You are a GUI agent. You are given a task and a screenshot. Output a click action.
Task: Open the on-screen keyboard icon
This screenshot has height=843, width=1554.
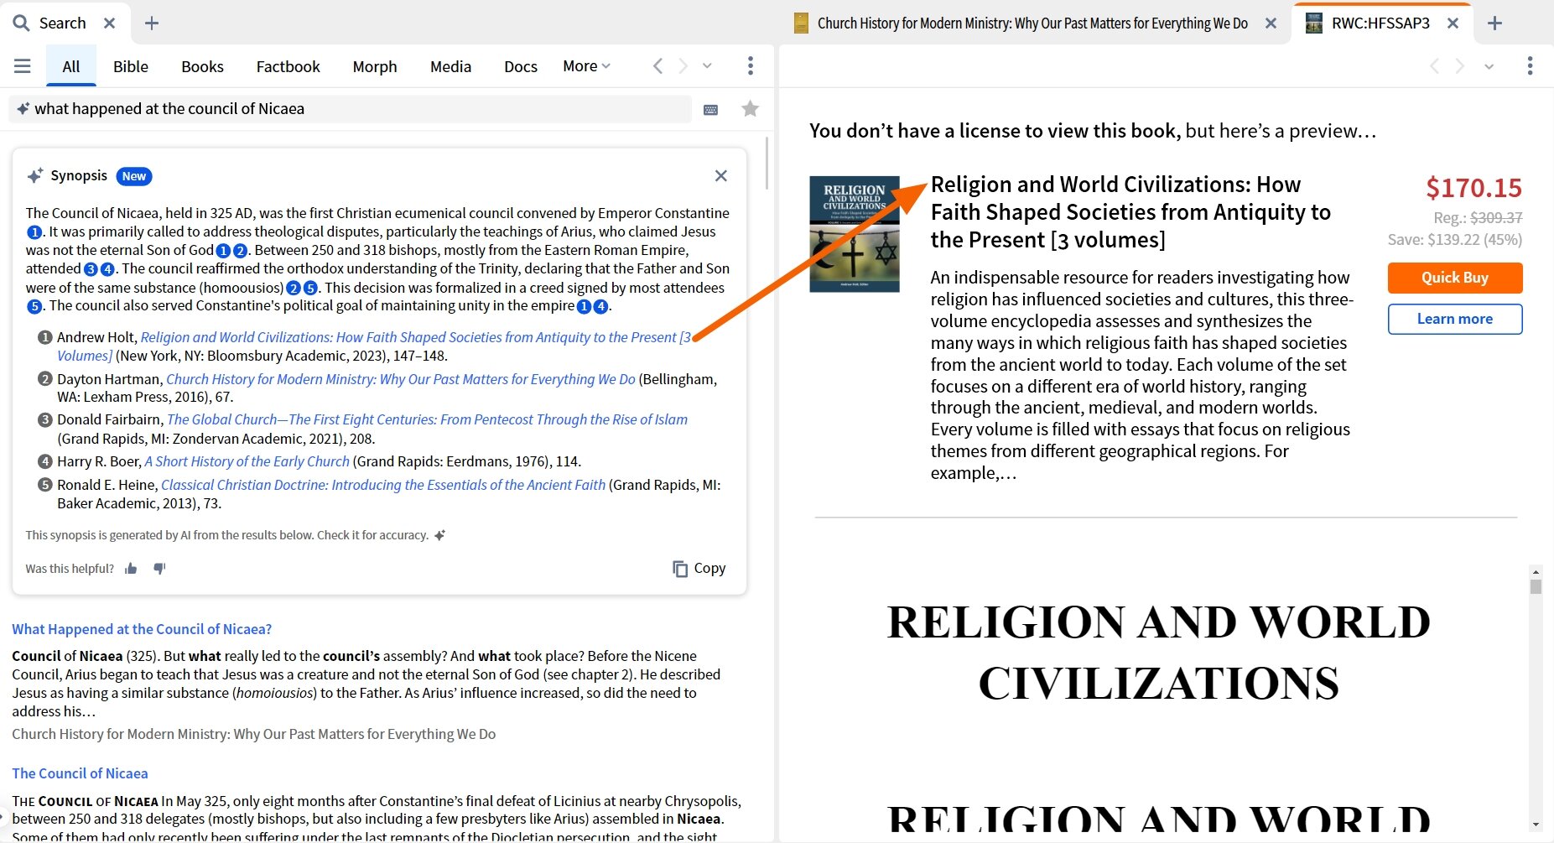[710, 110]
